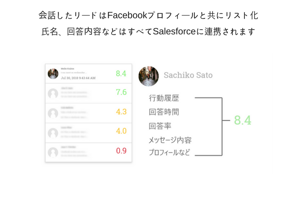Open the lead row scored 4.3

pyautogui.click(x=88, y=113)
